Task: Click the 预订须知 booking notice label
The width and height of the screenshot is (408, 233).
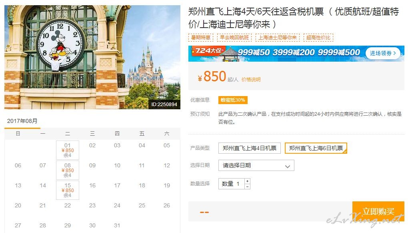Action: (x=200, y=114)
